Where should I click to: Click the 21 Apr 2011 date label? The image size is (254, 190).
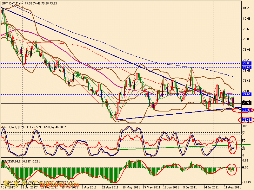[x=110, y=187]
